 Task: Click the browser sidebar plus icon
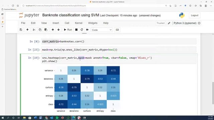pyautogui.click(x=2, y=27)
